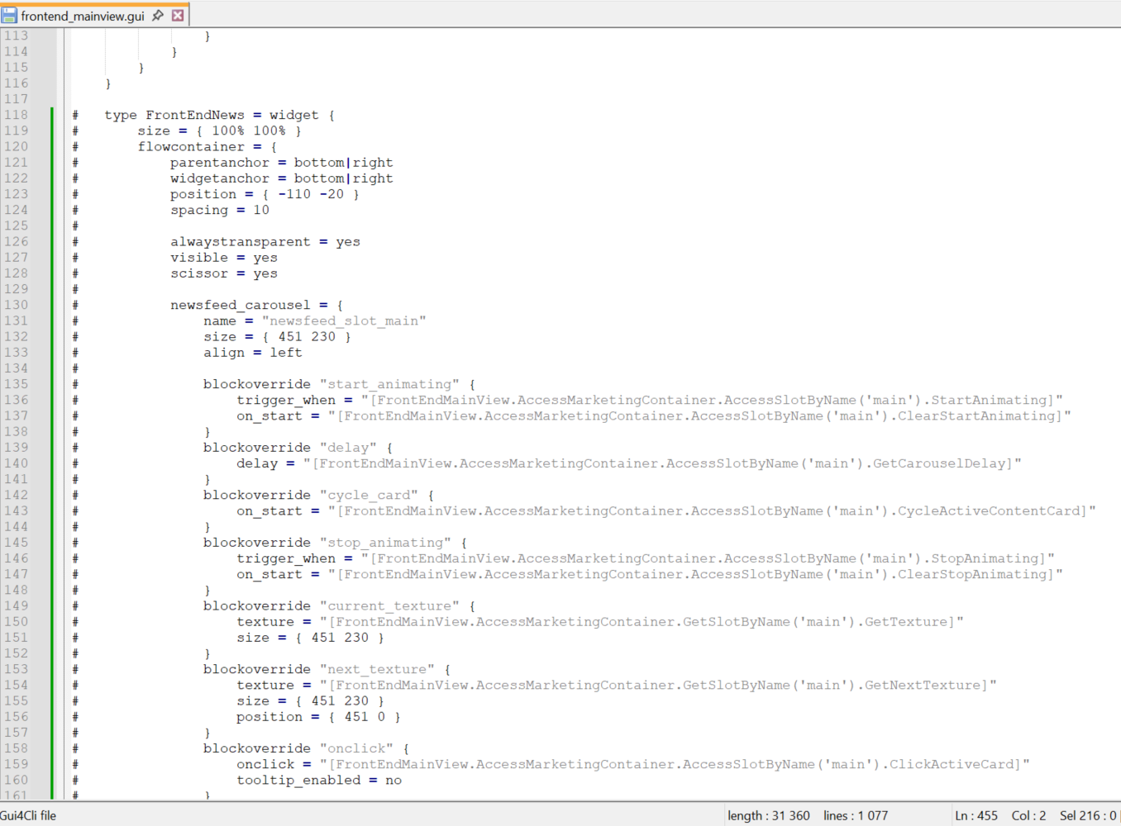Click the on_start line ending in ClearStopAnimating
Viewport: 1121px width, 826px height.
pyautogui.click(x=650, y=574)
